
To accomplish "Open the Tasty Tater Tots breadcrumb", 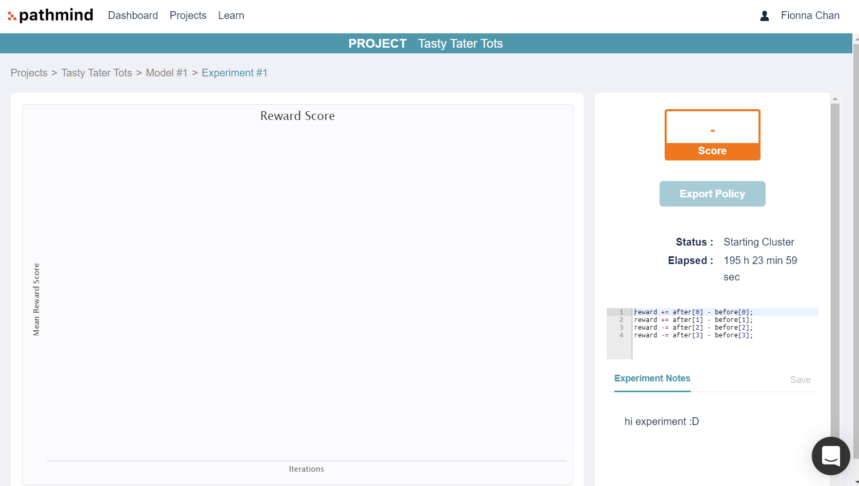I will [96, 73].
